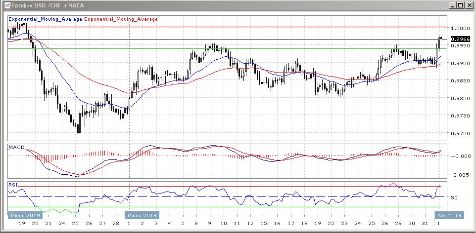
Task: Click the Июль 2019 month marker
Action: click(x=142, y=215)
